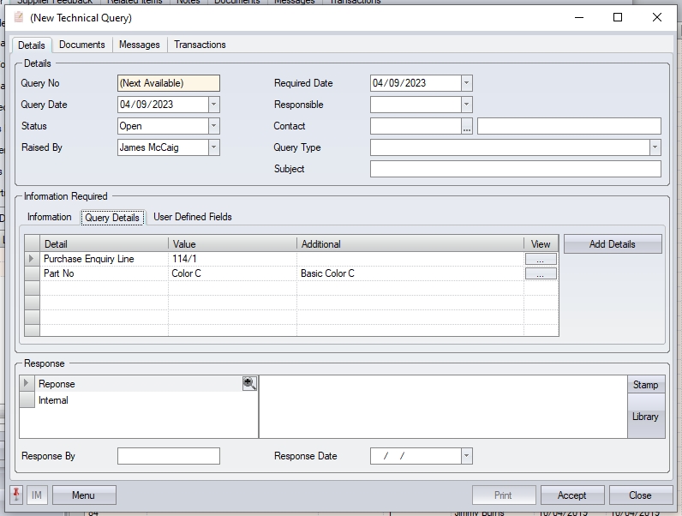682x516 pixels.
Task: Open contact lookup ellipsis button
Action: [x=466, y=127]
